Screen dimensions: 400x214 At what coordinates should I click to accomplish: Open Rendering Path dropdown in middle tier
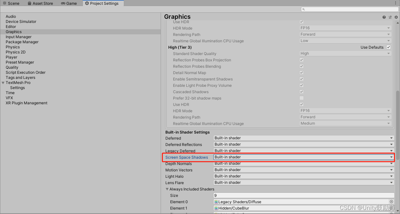click(x=345, y=34)
